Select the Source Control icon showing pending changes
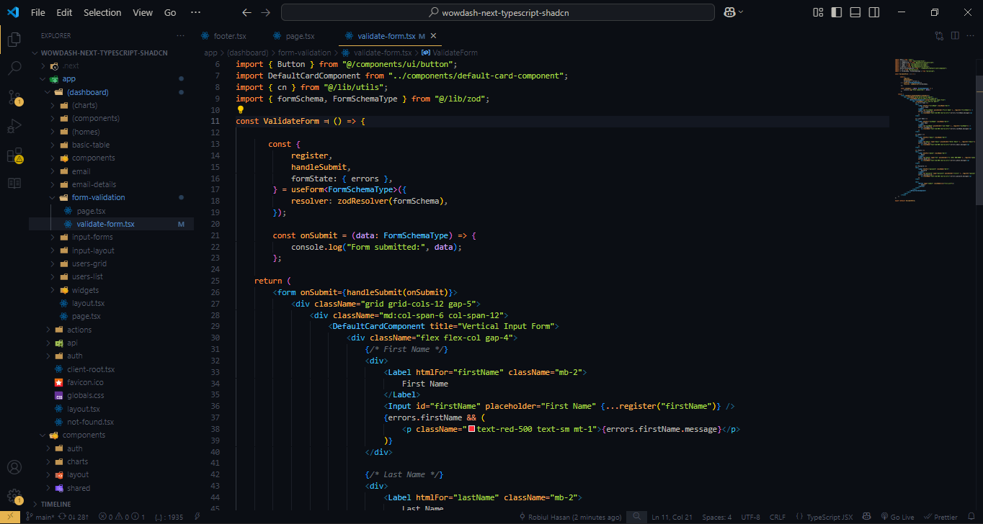This screenshot has height=524, width=983. tap(14, 97)
